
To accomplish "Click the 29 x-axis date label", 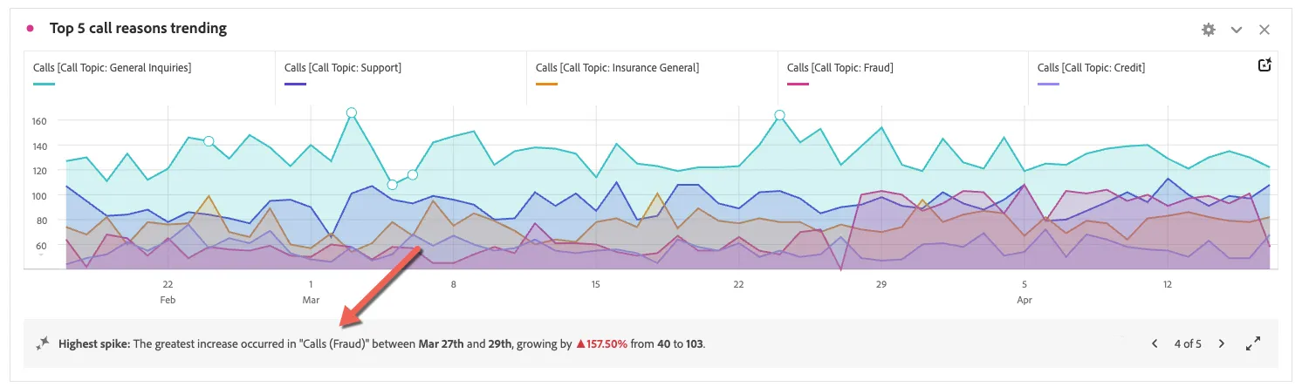I will 881,284.
